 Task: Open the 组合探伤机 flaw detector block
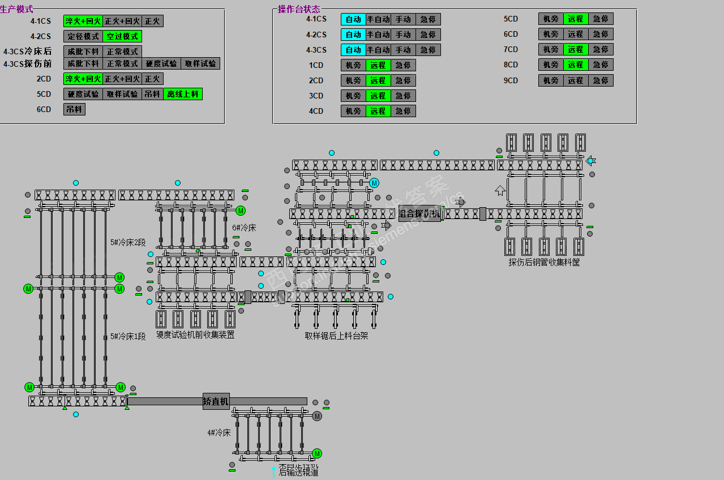pyautogui.click(x=419, y=213)
